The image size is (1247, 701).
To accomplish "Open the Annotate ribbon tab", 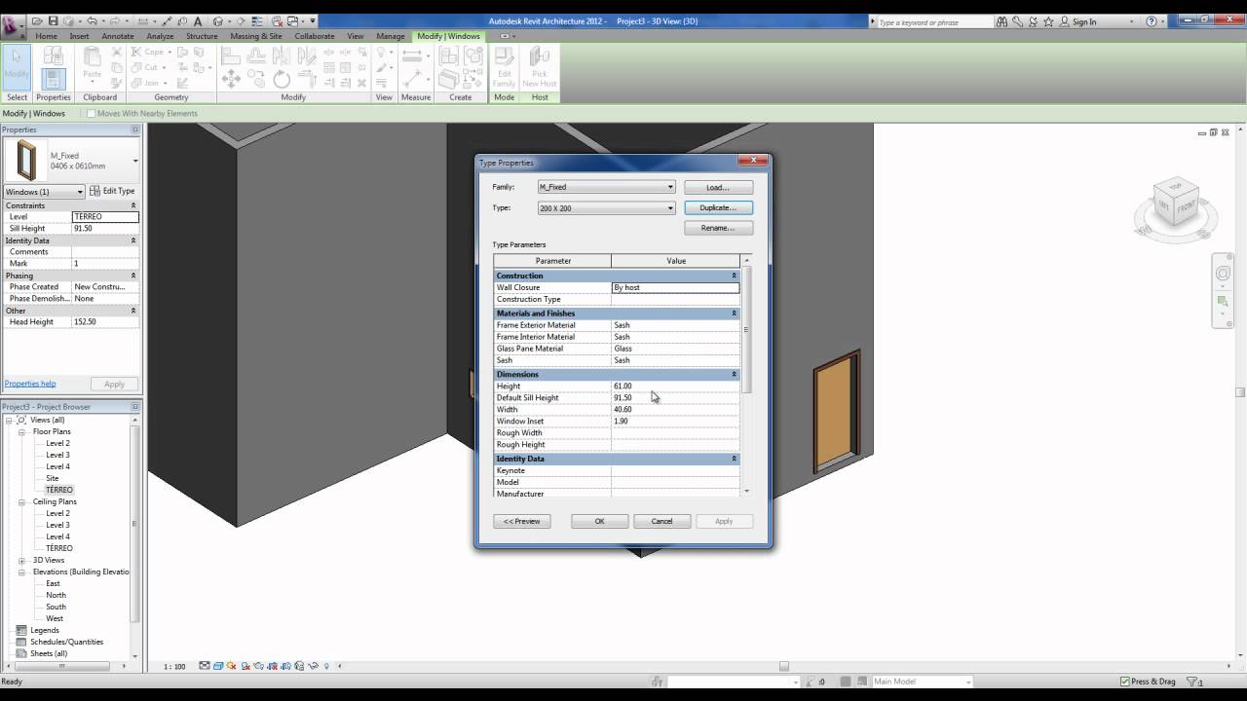I will click(118, 36).
